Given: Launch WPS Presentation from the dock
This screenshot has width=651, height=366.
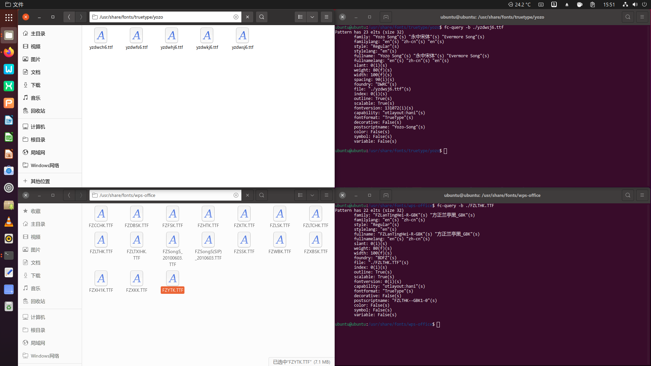Looking at the screenshot, I should [9, 103].
